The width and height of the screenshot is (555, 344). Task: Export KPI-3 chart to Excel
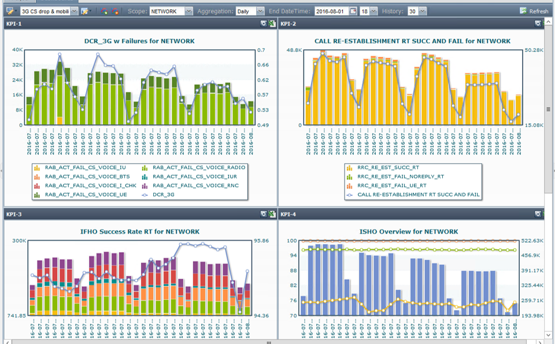pos(272,214)
